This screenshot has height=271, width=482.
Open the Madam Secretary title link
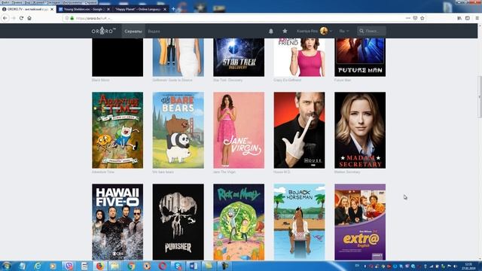[x=347, y=172]
